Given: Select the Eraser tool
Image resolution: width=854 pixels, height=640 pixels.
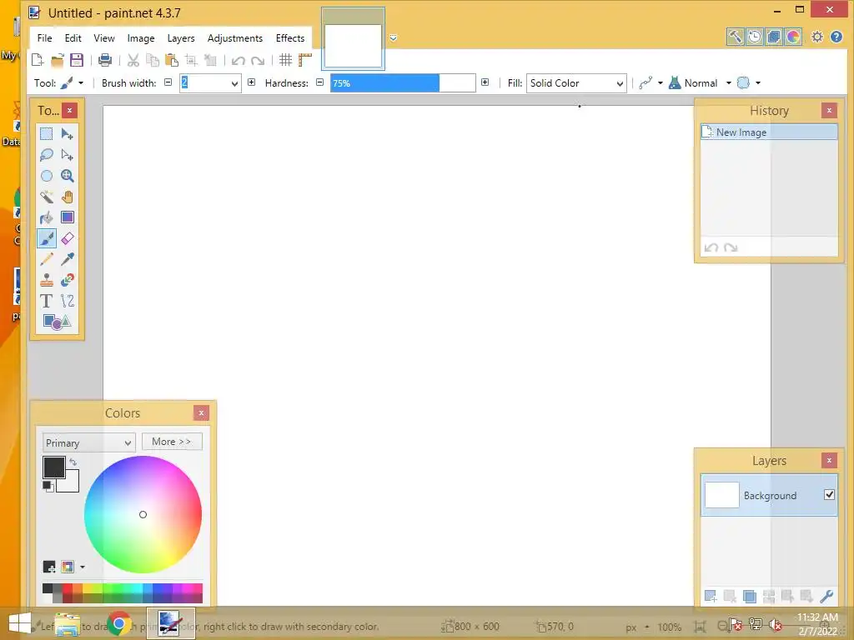Looking at the screenshot, I should coord(67,238).
